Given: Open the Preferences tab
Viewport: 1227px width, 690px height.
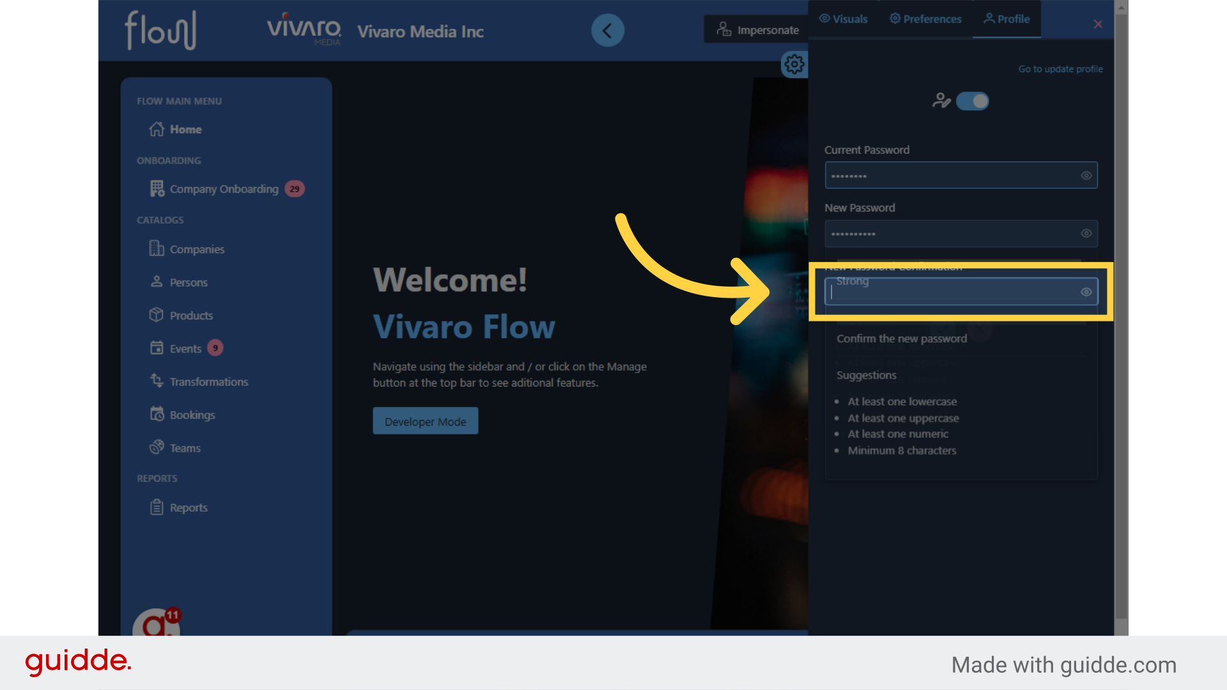Looking at the screenshot, I should (925, 19).
